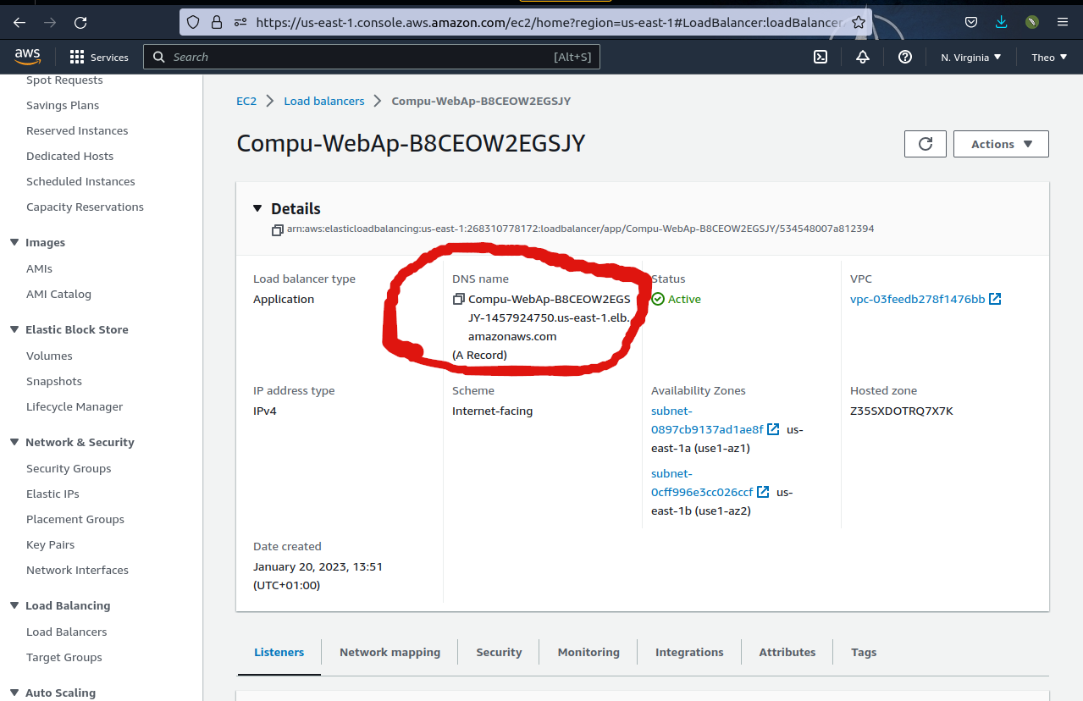Focus the AWS console search field
The height and width of the screenshot is (701, 1083).
pyautogui.click(x=372, y=57)
